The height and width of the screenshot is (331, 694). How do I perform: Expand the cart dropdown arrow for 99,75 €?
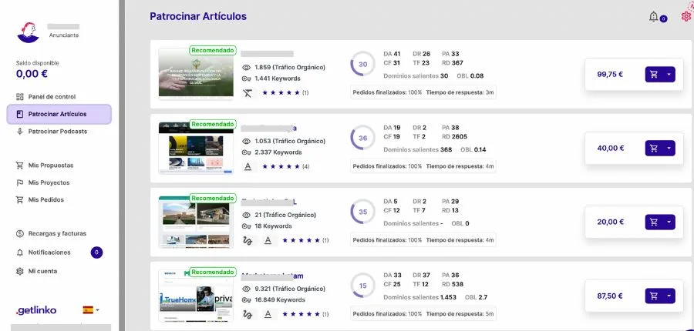click(669, 75)
